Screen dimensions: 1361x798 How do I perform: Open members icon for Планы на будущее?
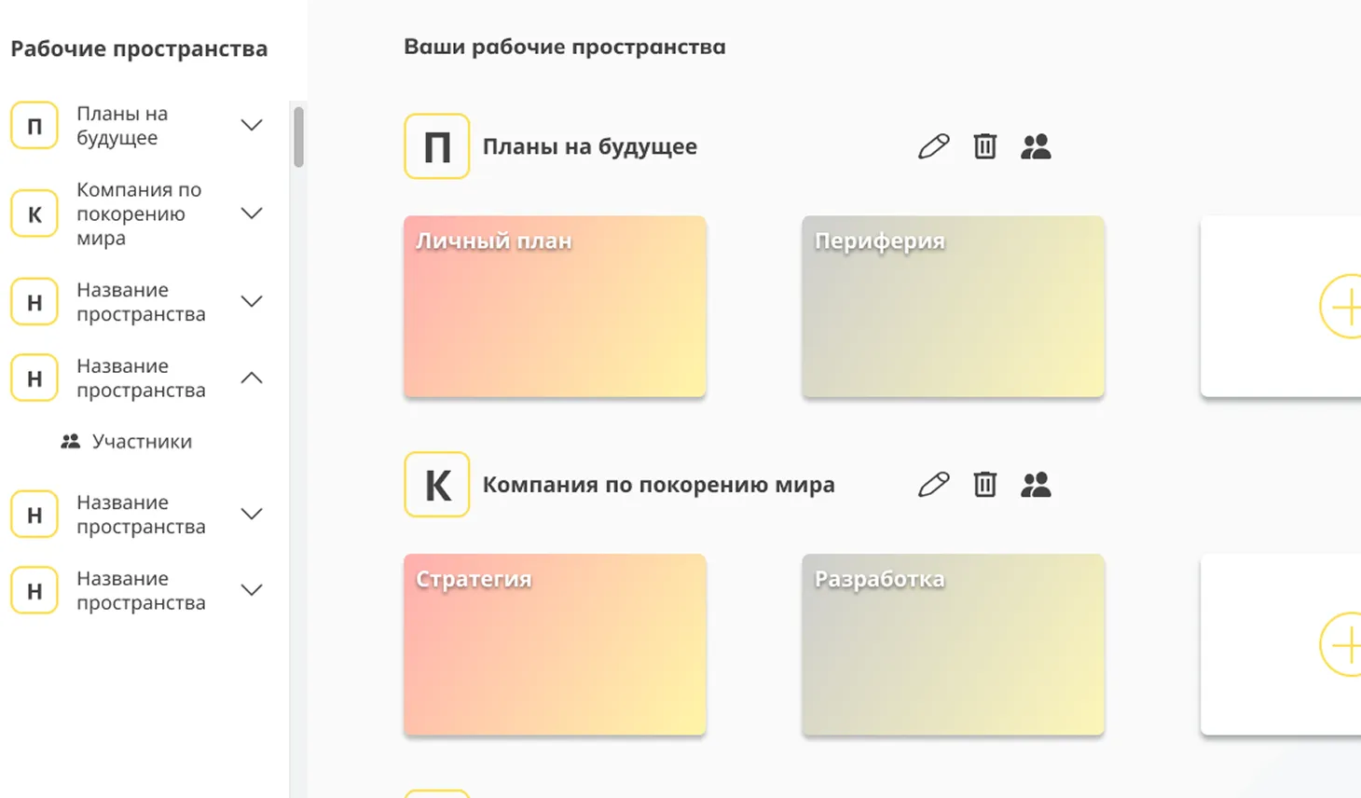[1036, 146]
